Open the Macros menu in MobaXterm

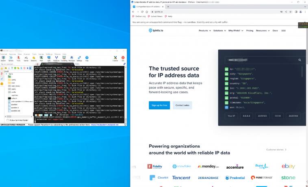pos(57,54)
